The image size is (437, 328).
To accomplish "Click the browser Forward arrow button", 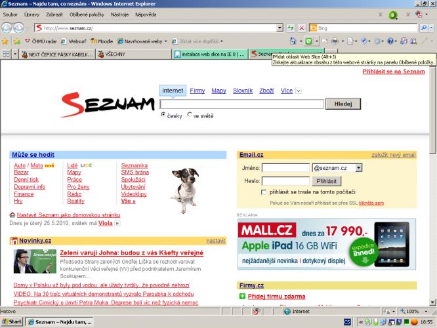I will click(x=18, y=28).
